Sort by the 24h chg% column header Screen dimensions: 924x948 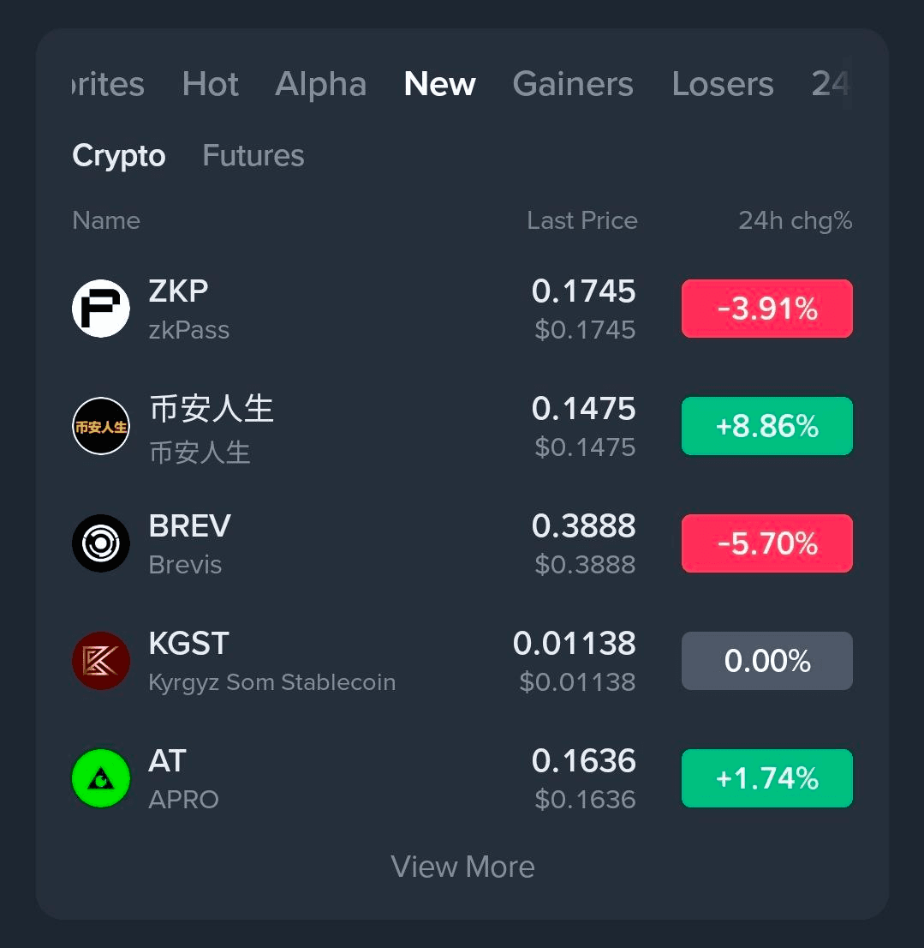795,221
